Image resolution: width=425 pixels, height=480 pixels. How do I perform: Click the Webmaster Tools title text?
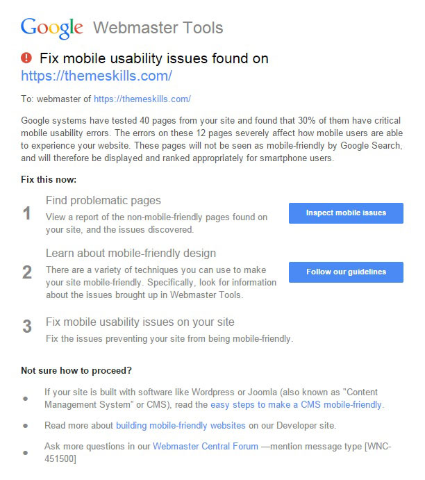pos(158,28)
